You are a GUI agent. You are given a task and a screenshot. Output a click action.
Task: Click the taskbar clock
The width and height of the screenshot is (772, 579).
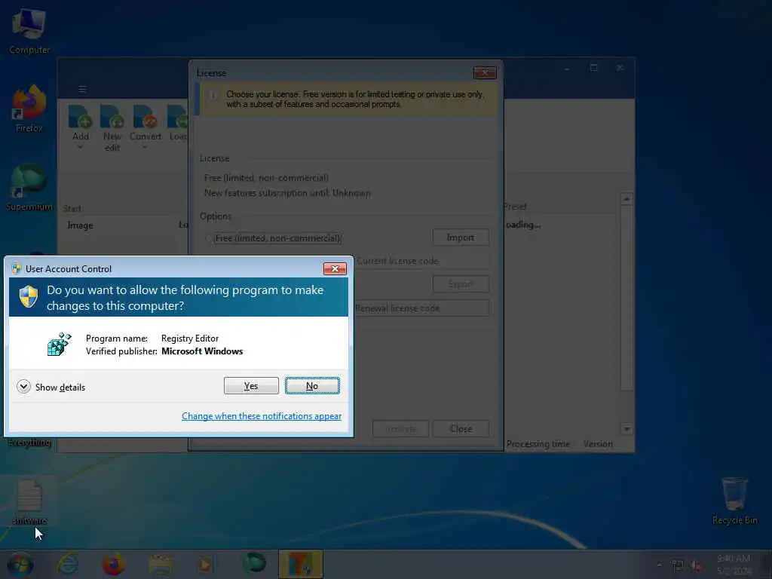[734, 565]
